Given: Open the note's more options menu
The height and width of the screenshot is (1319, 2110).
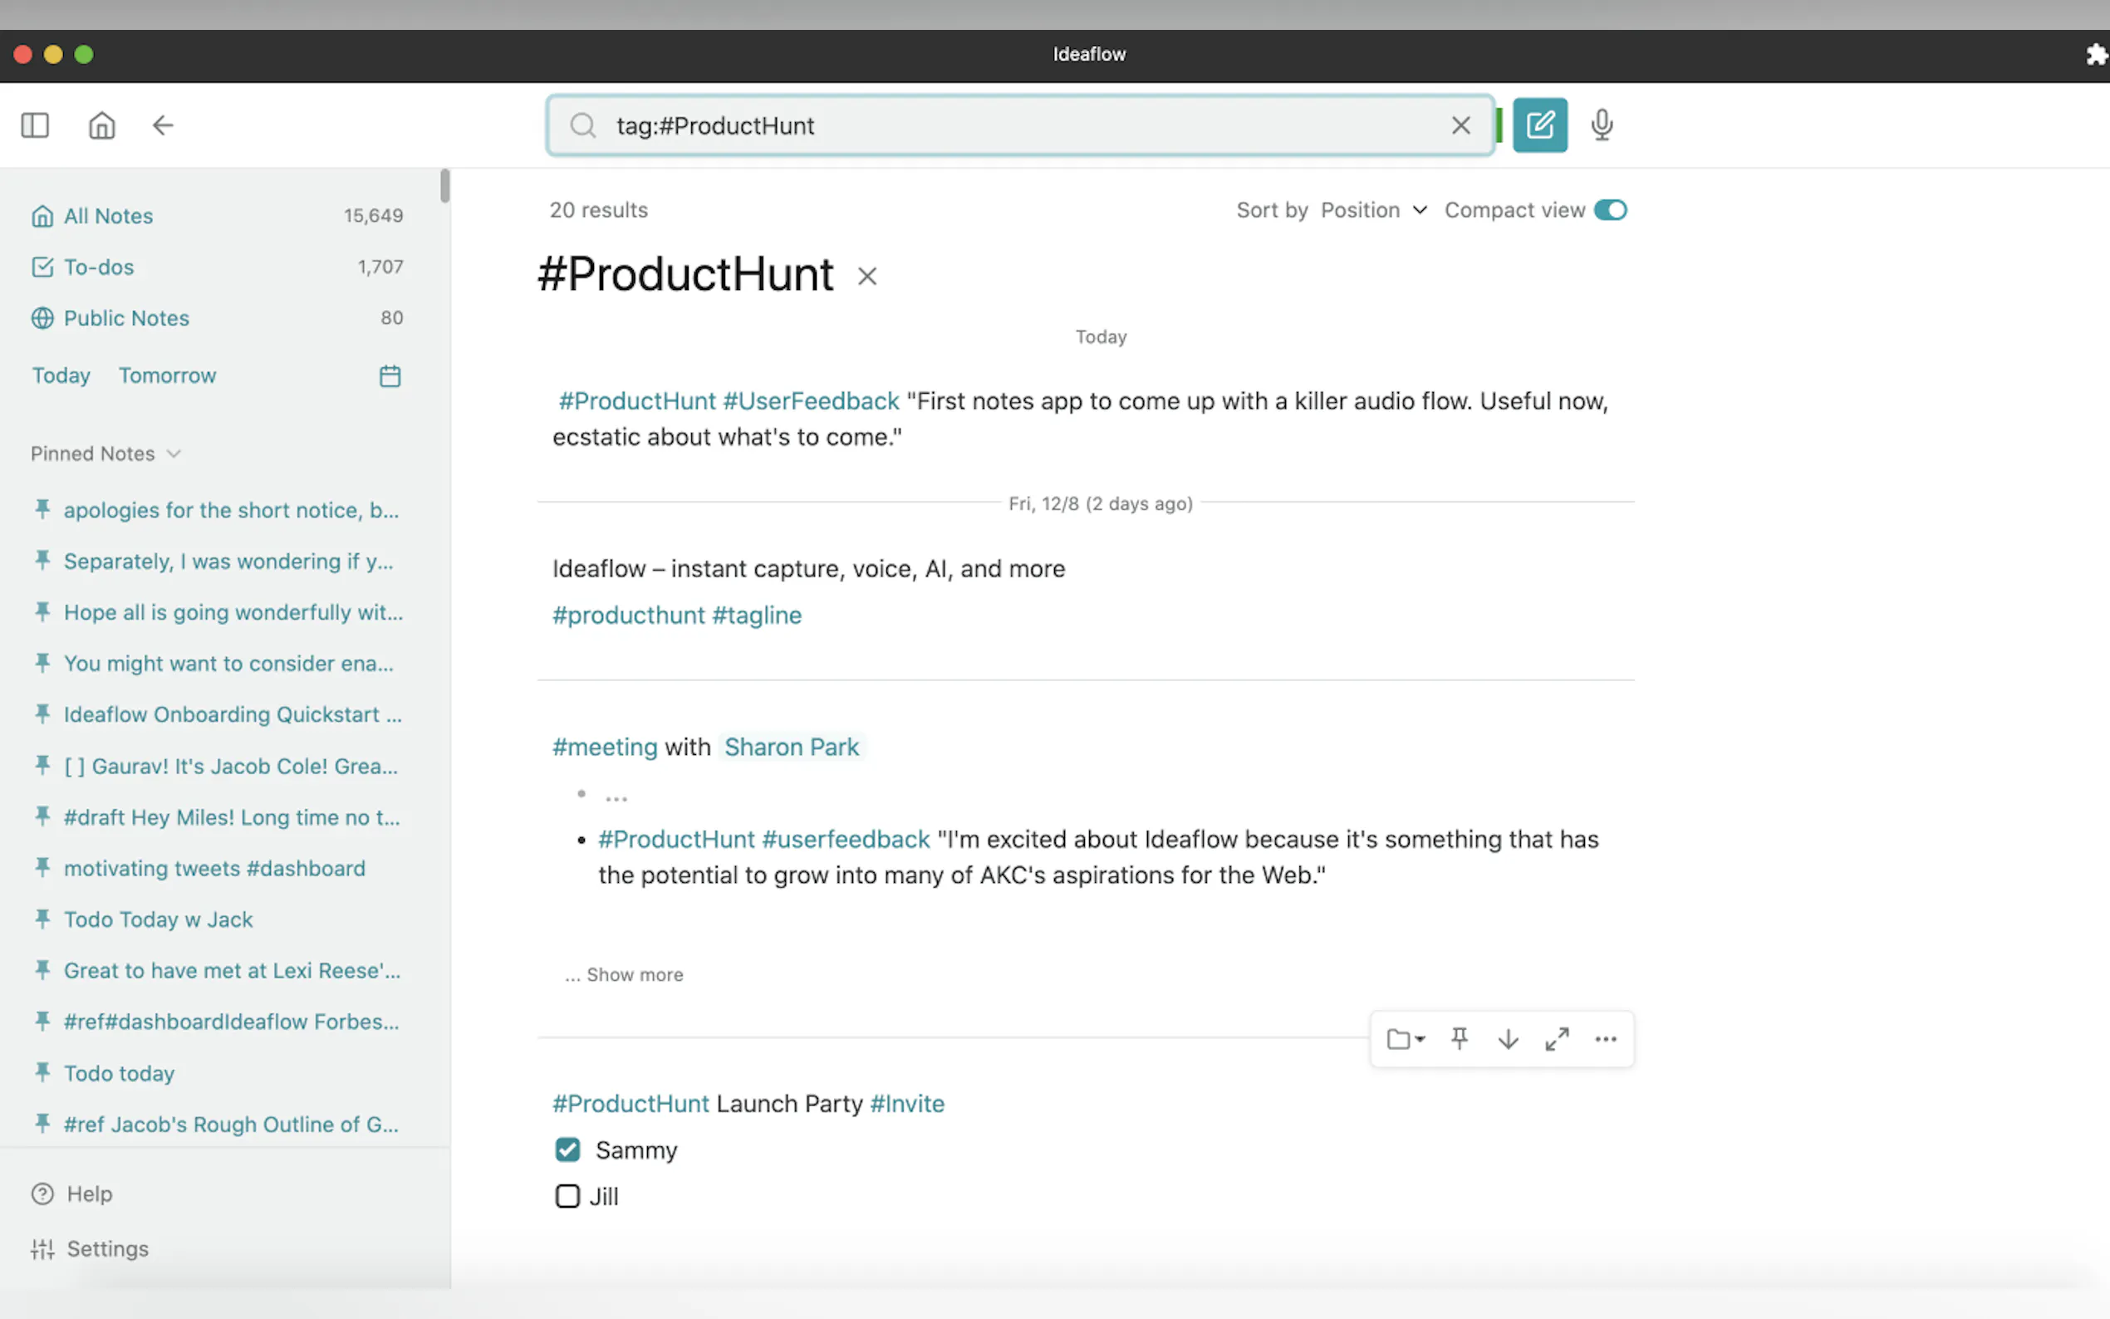Looking at the screenshot, I should click(x=1606, y=1039).
